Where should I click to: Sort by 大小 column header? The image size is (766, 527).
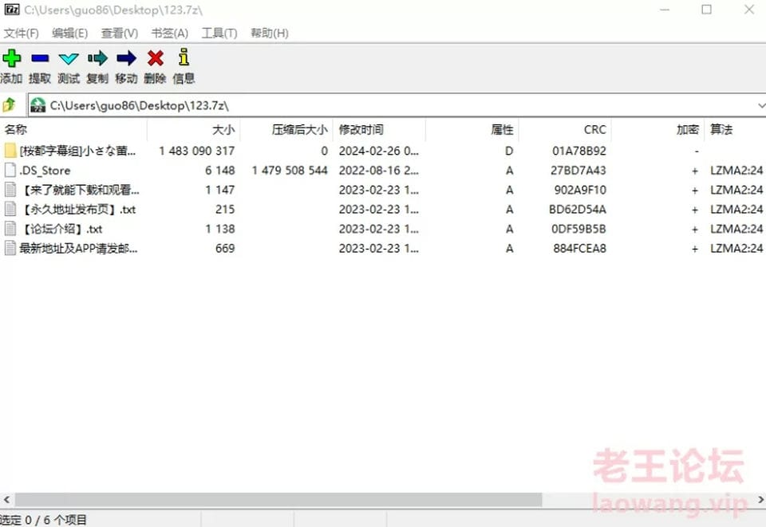click(x=193, y=129)
